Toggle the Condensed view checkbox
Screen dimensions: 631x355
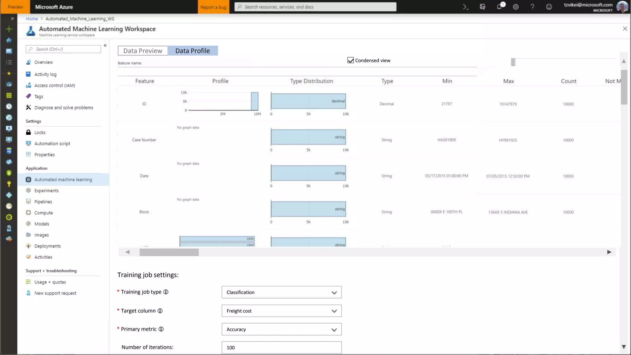[x=350, y=60]
